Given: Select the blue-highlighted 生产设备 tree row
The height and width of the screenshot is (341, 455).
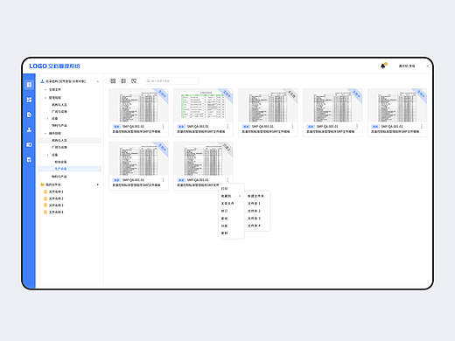Looking at the screenshot, I should click(x=70, y=169).
